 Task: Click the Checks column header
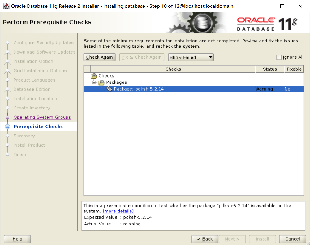tap(173, 69)
